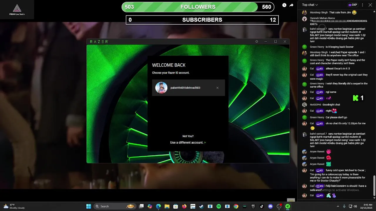Select the pulseVividVioletroad503 Razer ID account
Image resolution: width=376 pixels, height=211 pixels.
point(189,88)
